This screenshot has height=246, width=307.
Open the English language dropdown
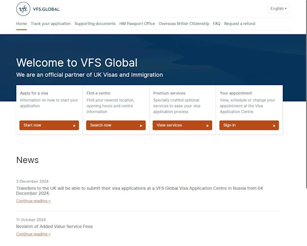[x=279, y=9]
